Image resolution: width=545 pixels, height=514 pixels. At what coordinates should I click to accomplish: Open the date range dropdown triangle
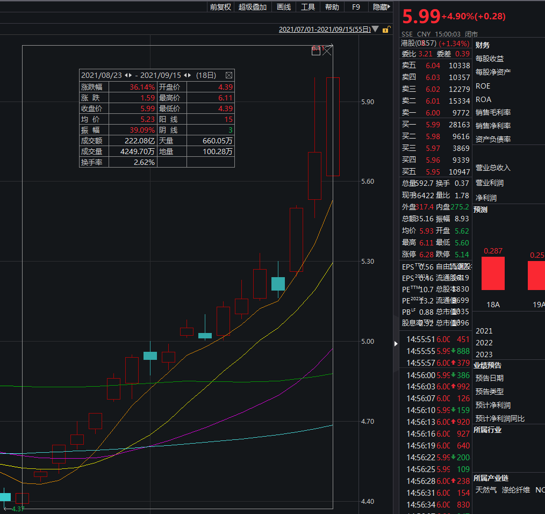(x=375, y=30)
